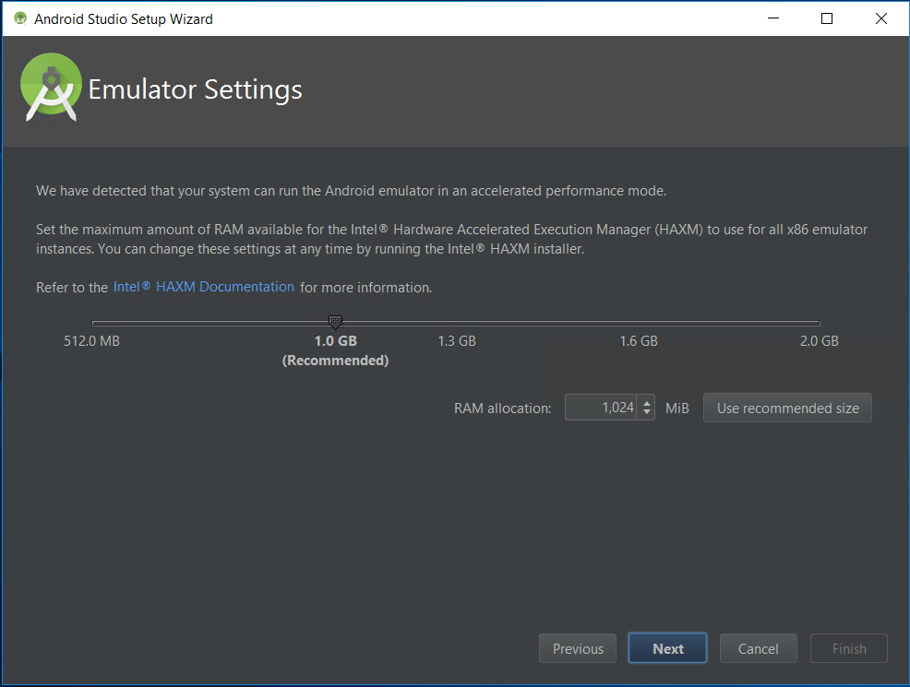910x687 pixels.
Task: Click the 1.3 GB slider label
Action: [x=457, y=341]
